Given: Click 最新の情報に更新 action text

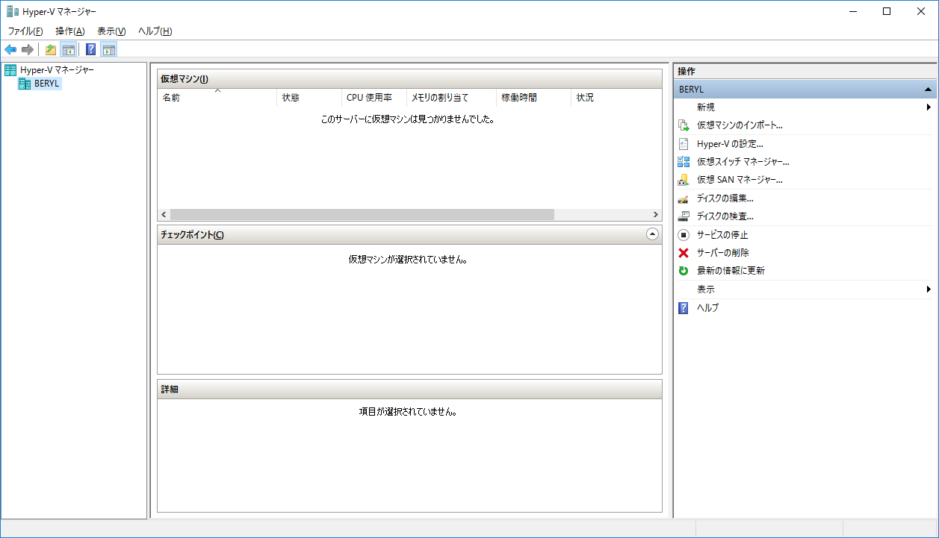Looking at the screenshot, I should (x=731, y=271).
